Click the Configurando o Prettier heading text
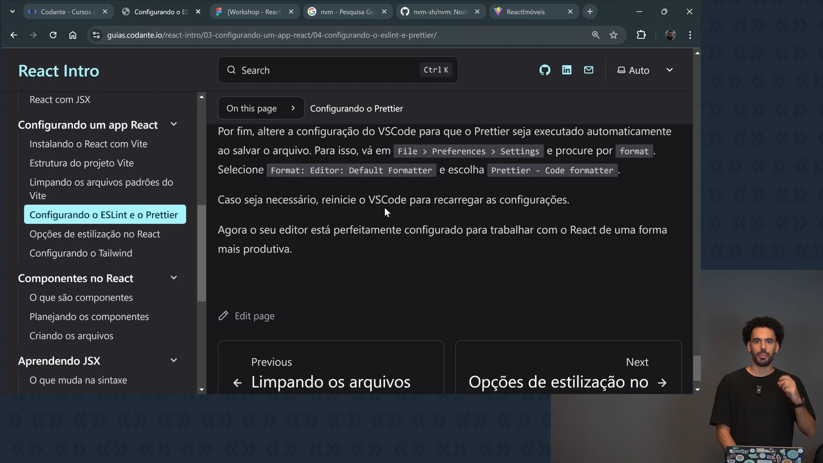 pyautogui.click(x=357, y=108)
